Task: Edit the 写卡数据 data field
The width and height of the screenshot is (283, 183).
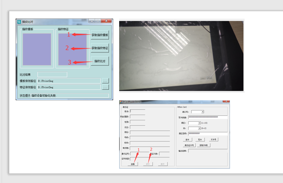Action: coord(208,117)
